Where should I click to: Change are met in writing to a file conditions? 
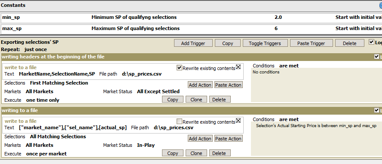click(x=289, y=119)
